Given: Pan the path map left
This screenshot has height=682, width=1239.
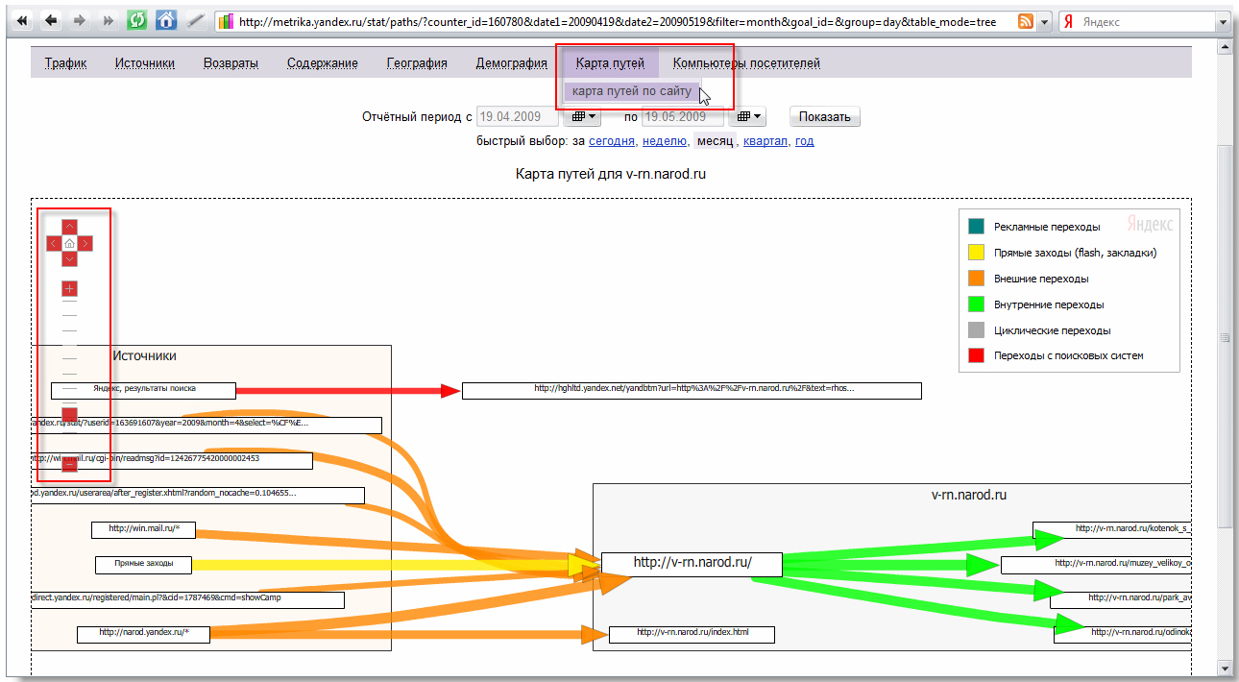Looking at the screenshot, I should pos(54,244).
